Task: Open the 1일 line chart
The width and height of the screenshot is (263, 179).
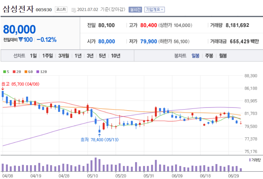Action: pyautogui.click(x=33, y=55)
